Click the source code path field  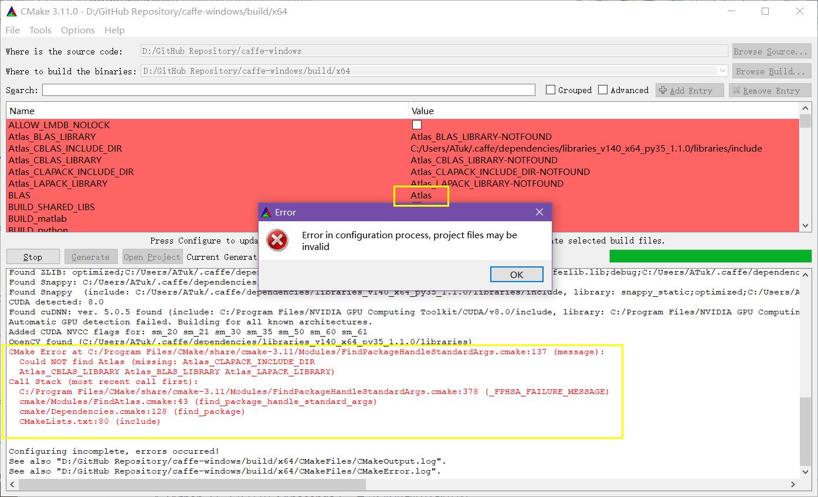pos(436,52)
